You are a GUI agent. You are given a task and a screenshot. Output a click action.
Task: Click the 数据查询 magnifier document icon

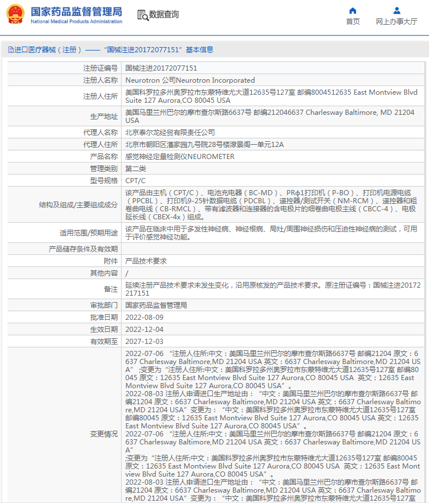[142, 15]
